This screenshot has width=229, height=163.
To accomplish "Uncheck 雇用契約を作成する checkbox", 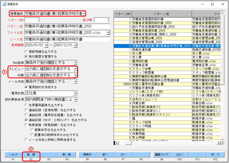I will (x=26, y=87).
